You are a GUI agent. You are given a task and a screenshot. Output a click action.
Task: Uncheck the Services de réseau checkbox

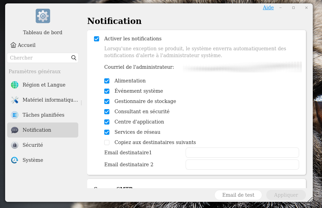coord(107,132)
